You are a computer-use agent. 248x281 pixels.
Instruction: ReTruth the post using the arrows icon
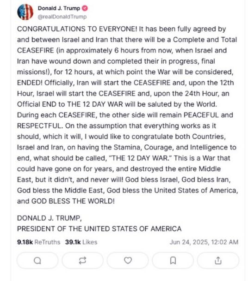[82, 260]
